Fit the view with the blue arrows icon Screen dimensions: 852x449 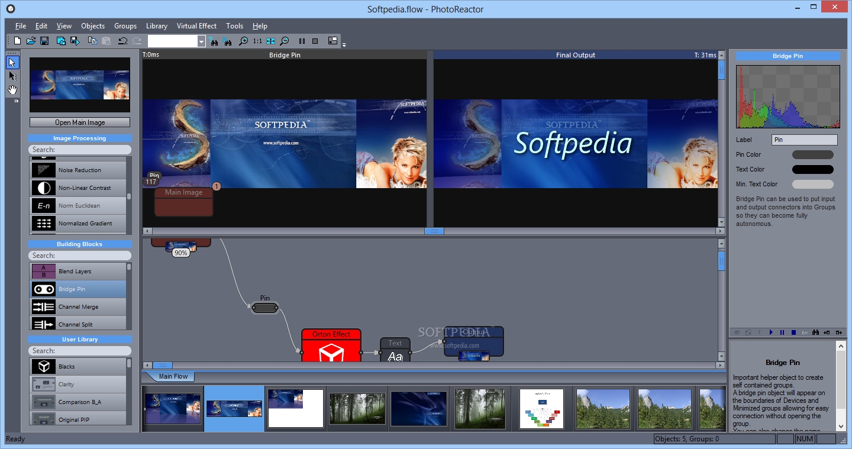coord(270,41)
